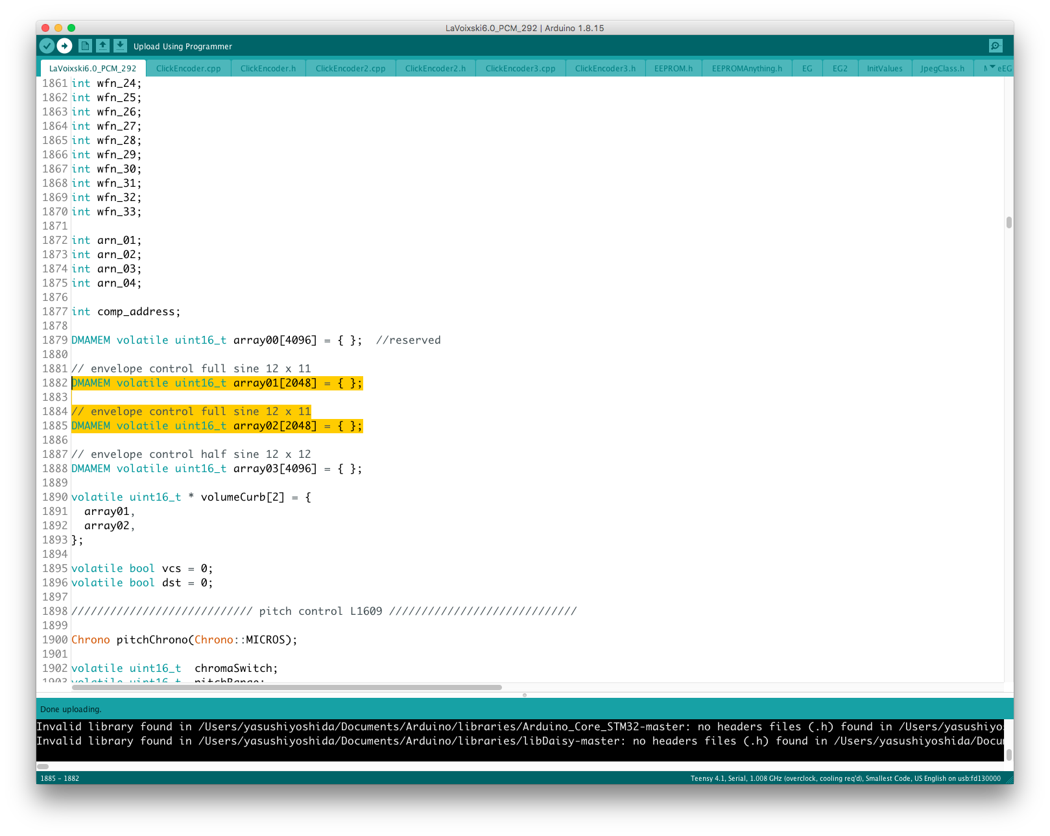The image size is (1050, 836).
Task: Switch to ClickEncoder3.h tab
Action: click(605, 69)
